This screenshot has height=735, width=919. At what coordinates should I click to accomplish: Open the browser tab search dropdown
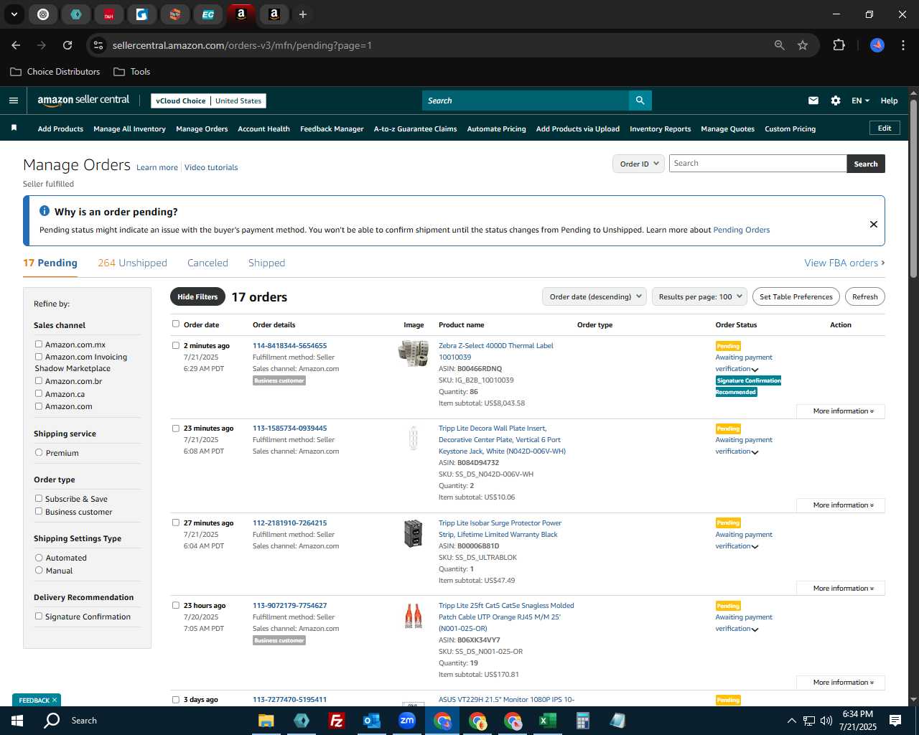(14, 14)
